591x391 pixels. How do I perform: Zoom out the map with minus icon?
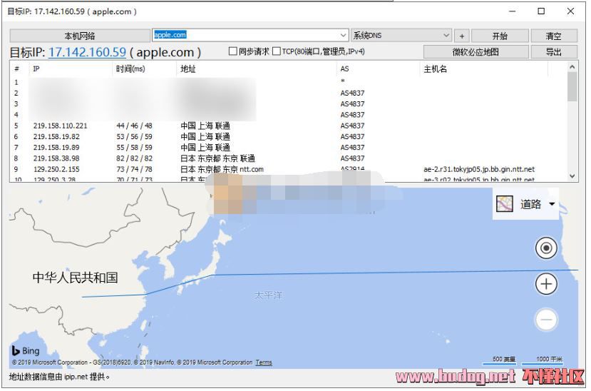[546, 320]
